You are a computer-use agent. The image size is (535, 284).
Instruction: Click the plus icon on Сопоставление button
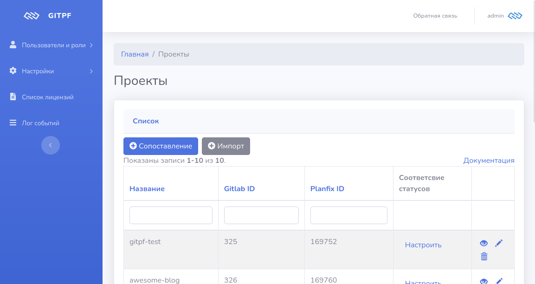[x=133, y=146]
